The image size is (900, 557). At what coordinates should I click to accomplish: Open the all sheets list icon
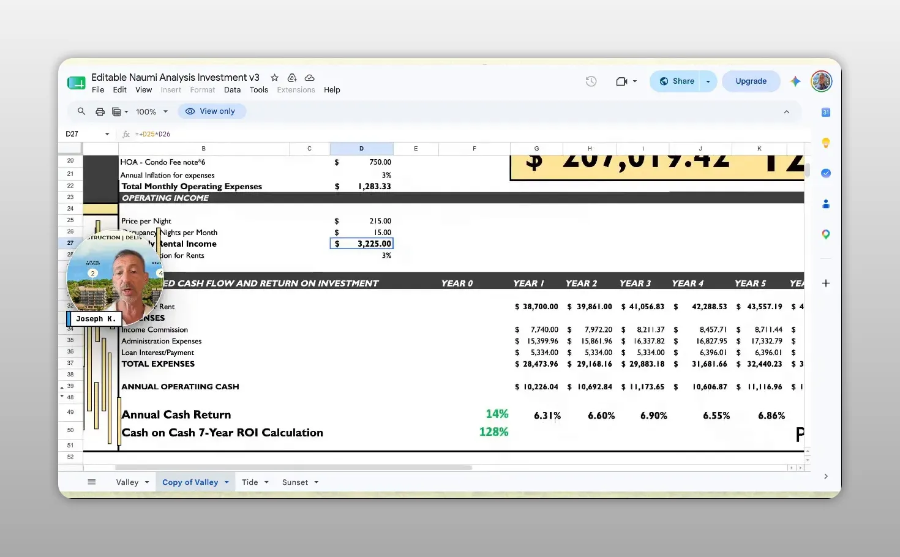point(92,482)
